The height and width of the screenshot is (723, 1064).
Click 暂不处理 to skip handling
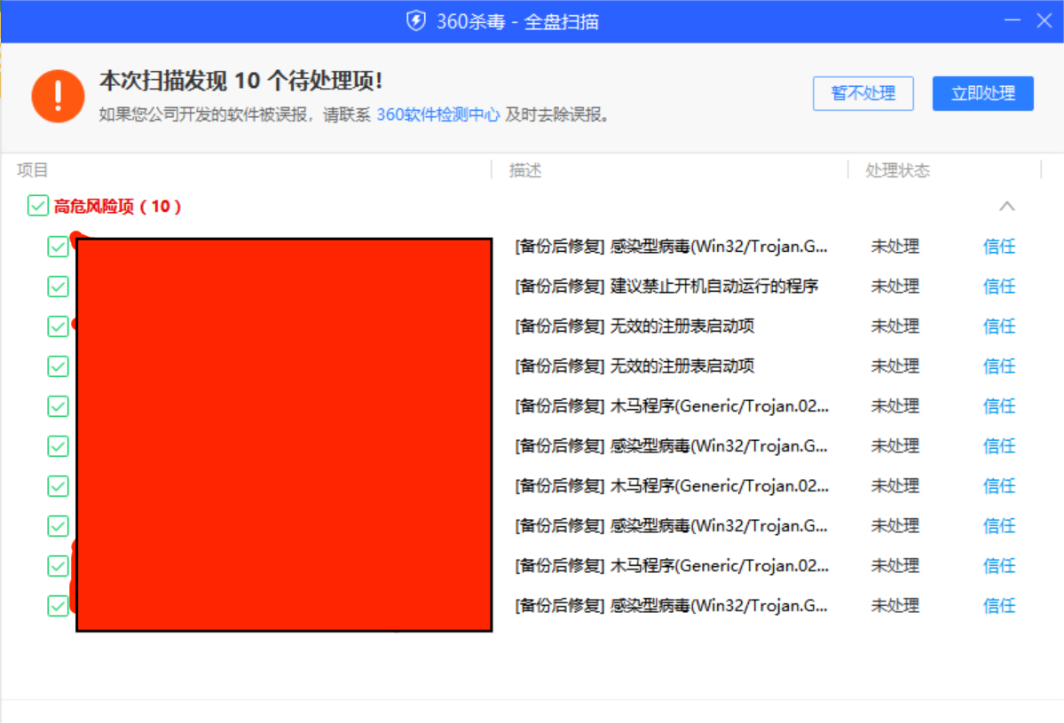(863, 93)
